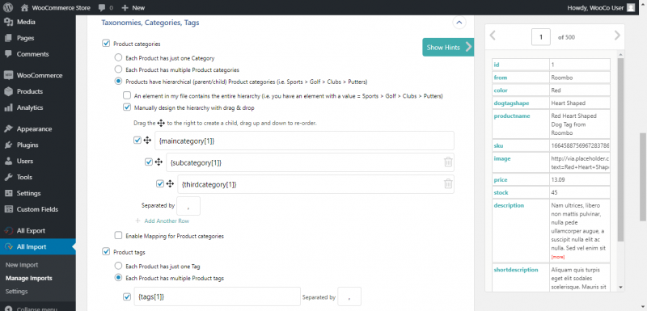This screenshot has width=647, height=311.
Task: Uncheck the tags row checkbox
Action: pos(127,296)
